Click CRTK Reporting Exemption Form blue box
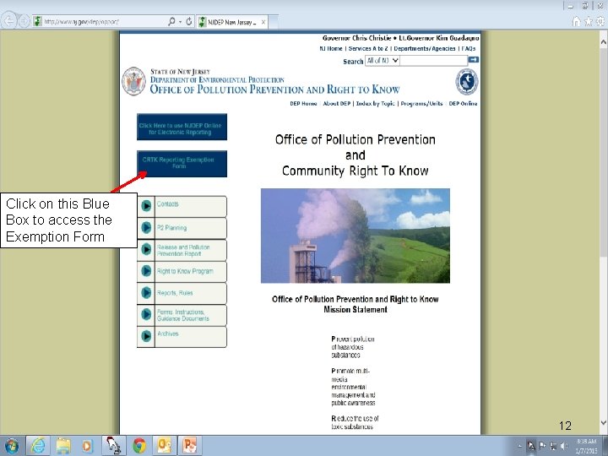 (182, 164)
